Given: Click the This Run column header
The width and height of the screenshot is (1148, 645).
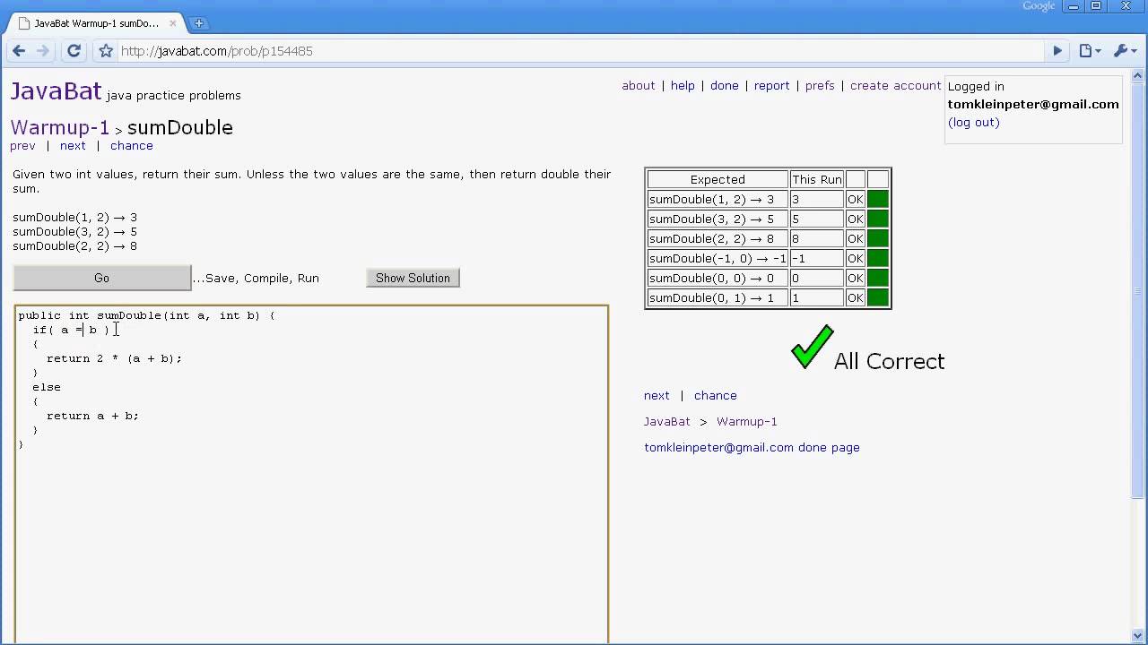Looking at the screenshot, I should tap(816, 180).
